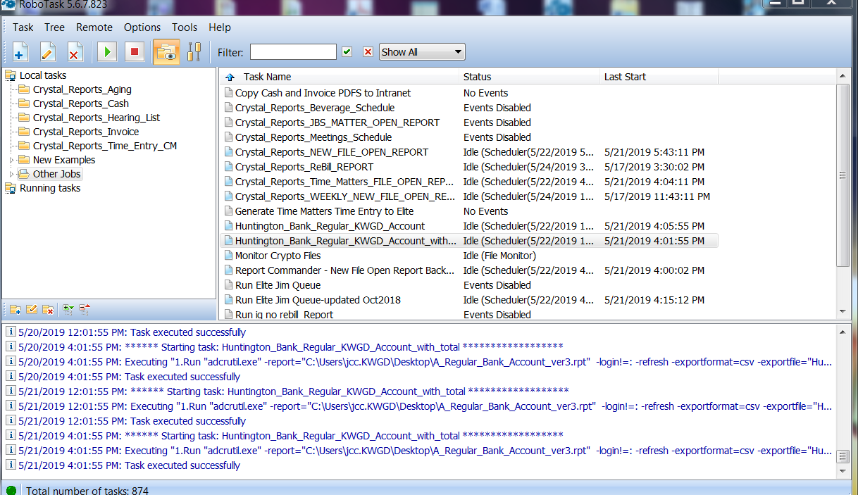Open the Remote menu

94,27
